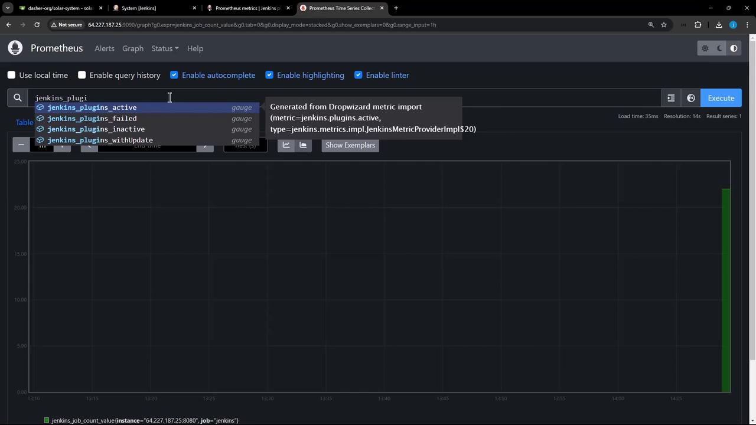
Task: Click the browser address bar URL
Action: tap(262, 25)
